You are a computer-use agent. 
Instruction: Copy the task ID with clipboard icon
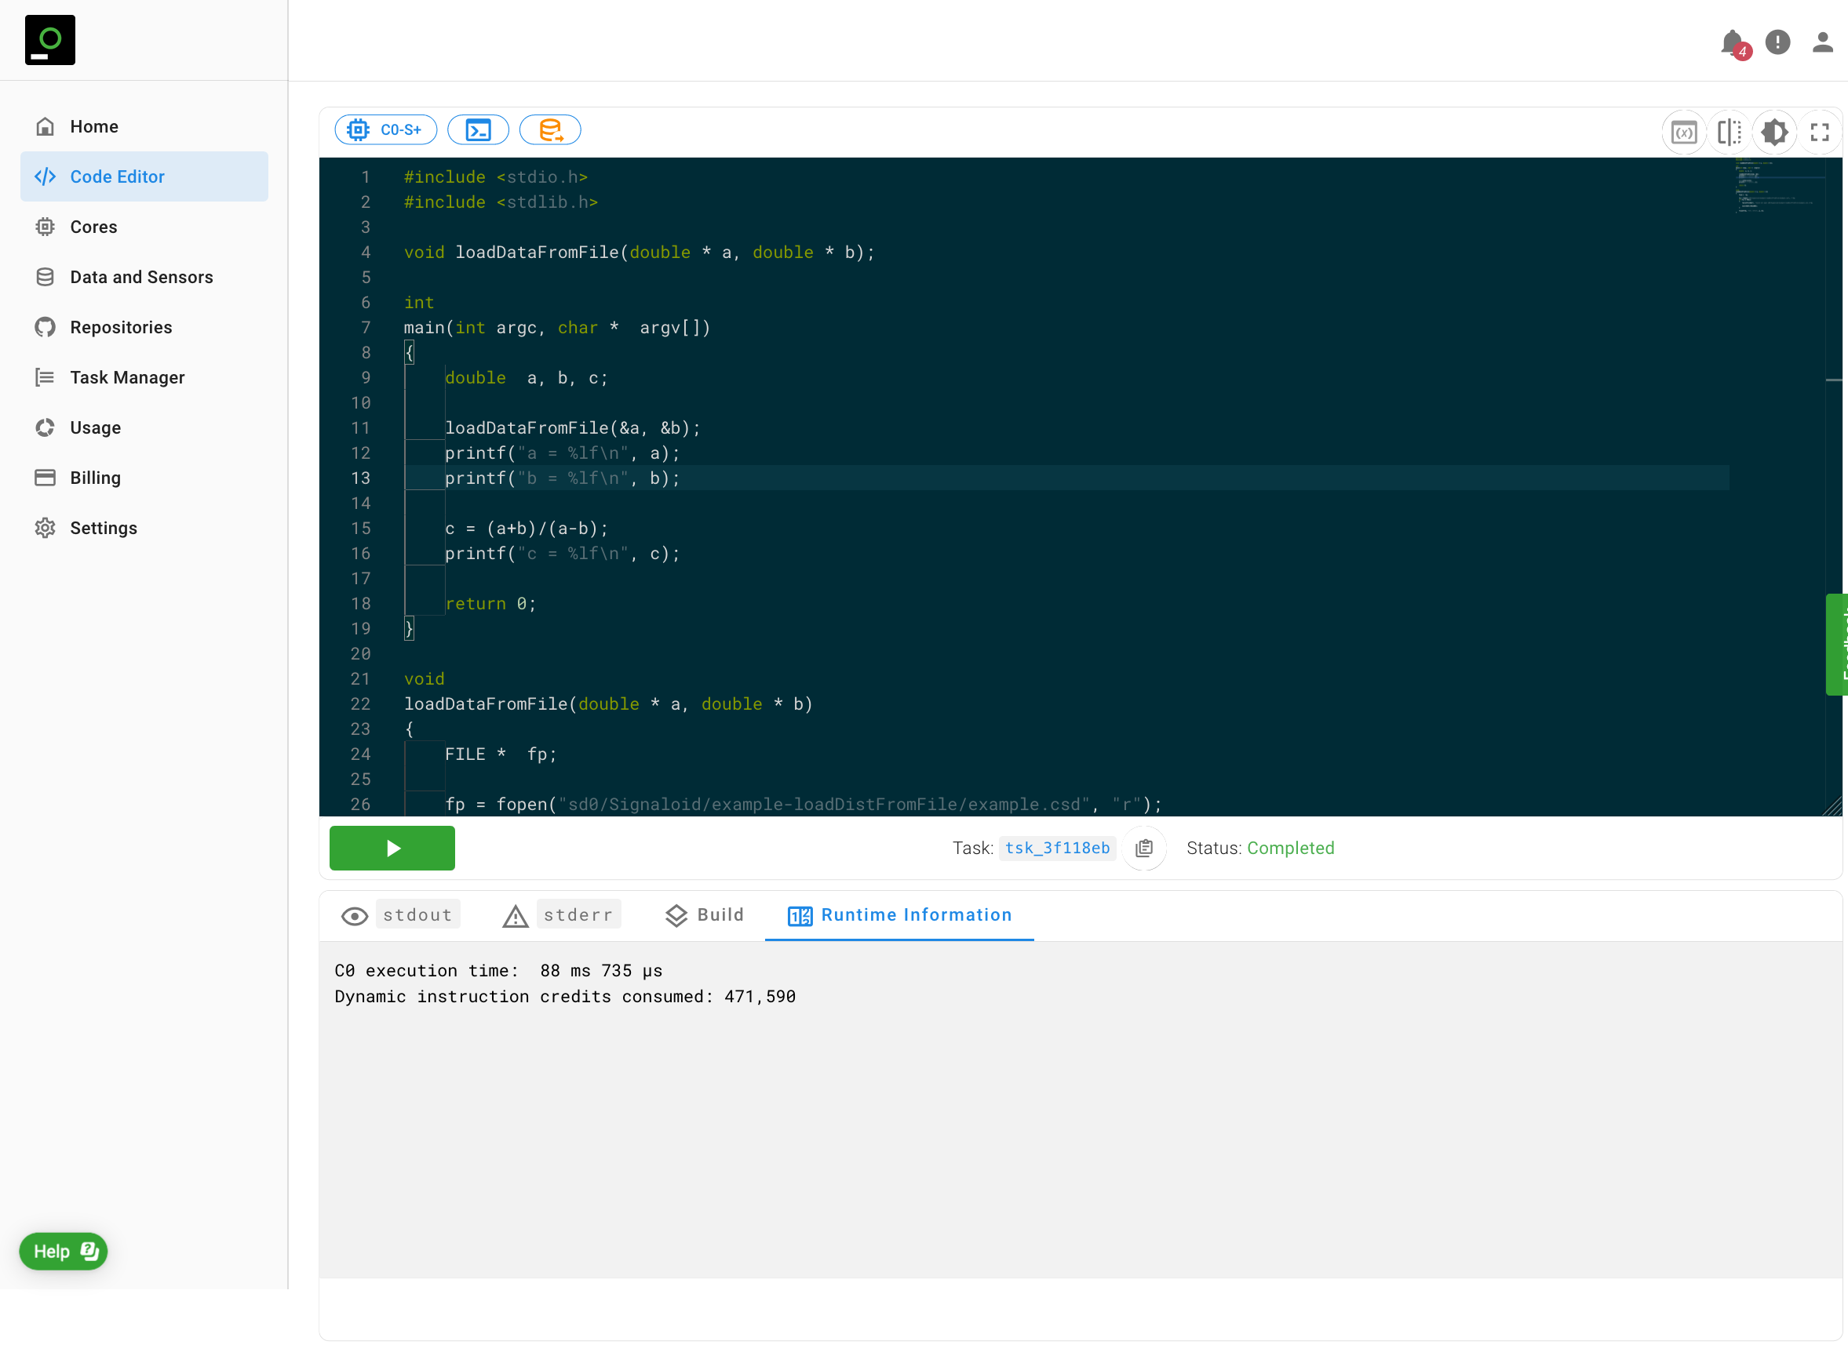coord(1144,849)
